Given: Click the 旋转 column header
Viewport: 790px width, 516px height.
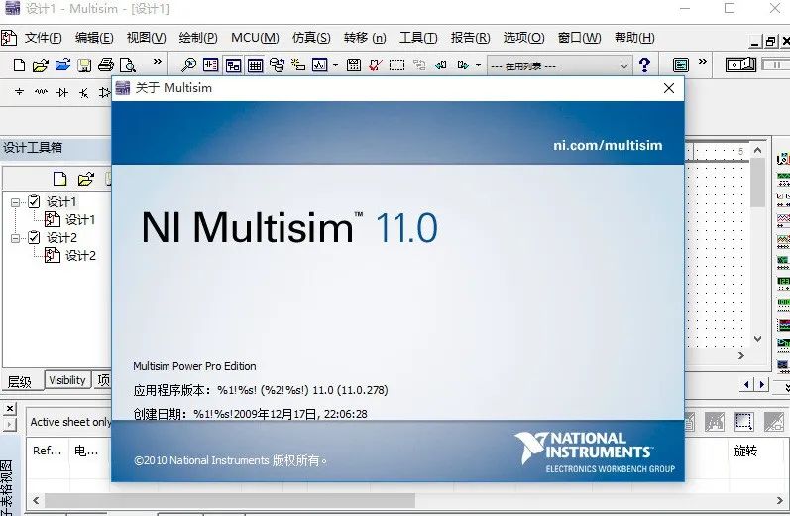Looking at the screenshot, I should tap(745, 451).
